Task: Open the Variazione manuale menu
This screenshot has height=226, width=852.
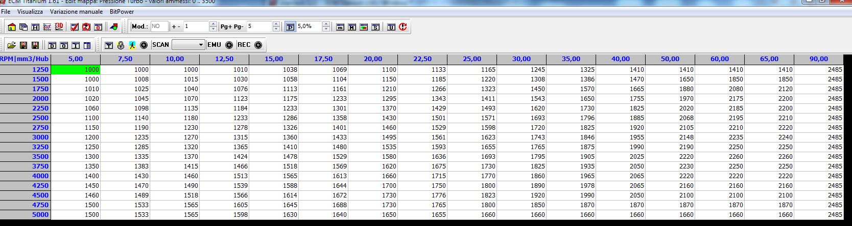Action: pos(76,11)
